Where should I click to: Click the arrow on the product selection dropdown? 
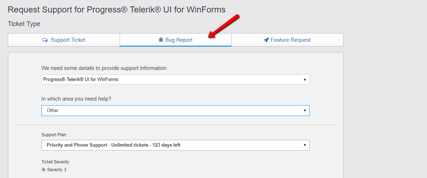click(305, 80)
